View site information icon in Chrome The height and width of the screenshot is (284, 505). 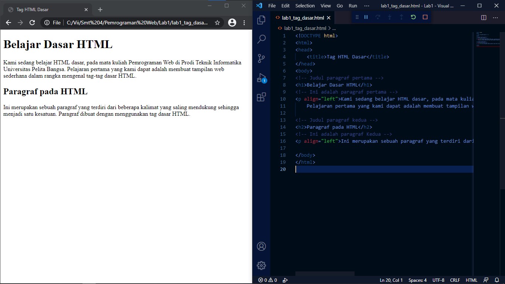(47, 23)
